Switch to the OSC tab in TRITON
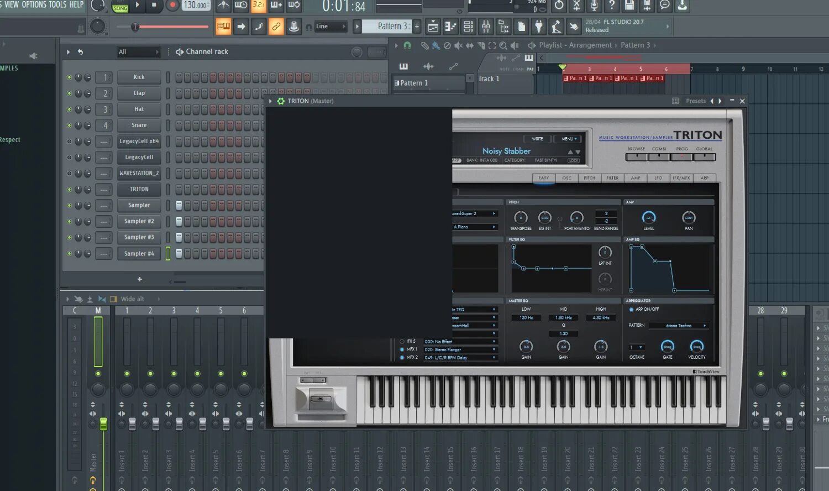The height and width of the screenshot is (491, 829). click(566, 178)
